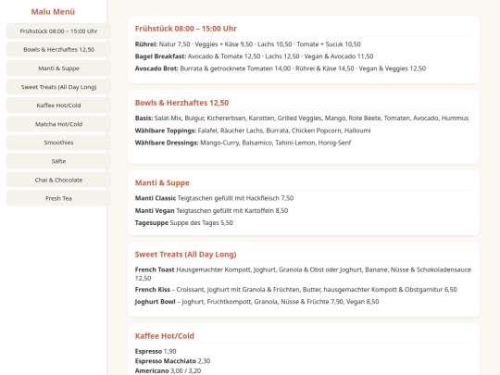Click the Basis ingredients line
The width and height of the screenshot is (500, 375).
tap(302, 118)
